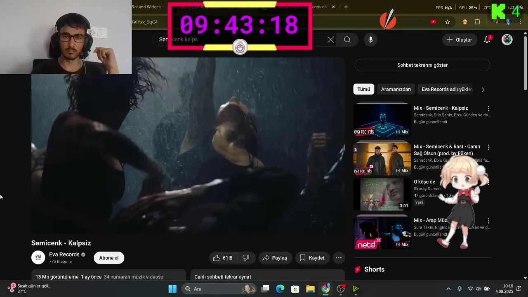Open O köşe de video thumbnail
The height and width of the screenshot is (297, 528).
point(382,194)
